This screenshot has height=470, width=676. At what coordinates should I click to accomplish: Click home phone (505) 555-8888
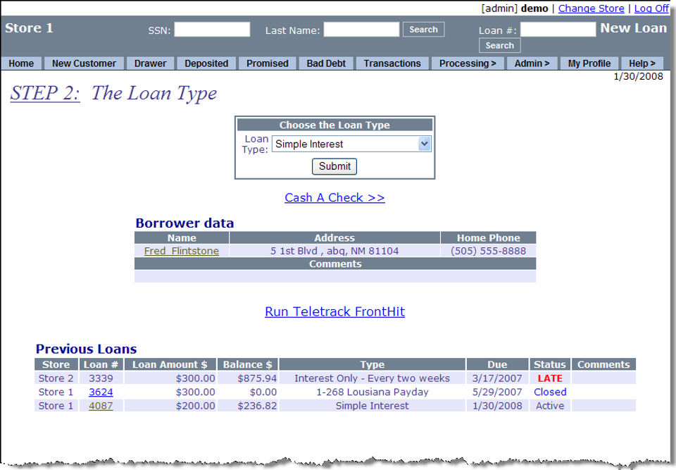[488, 251]
